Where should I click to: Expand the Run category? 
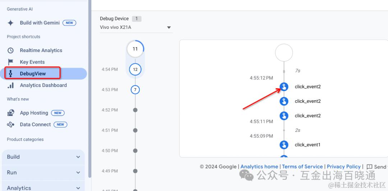[43, 172]
